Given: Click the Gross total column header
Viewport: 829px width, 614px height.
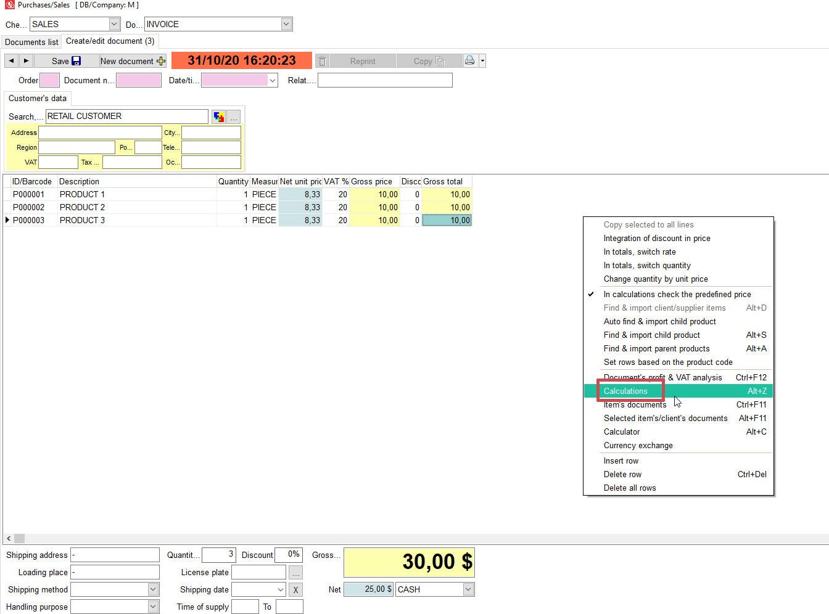Looking at the screenshot, I should [447, 181].
